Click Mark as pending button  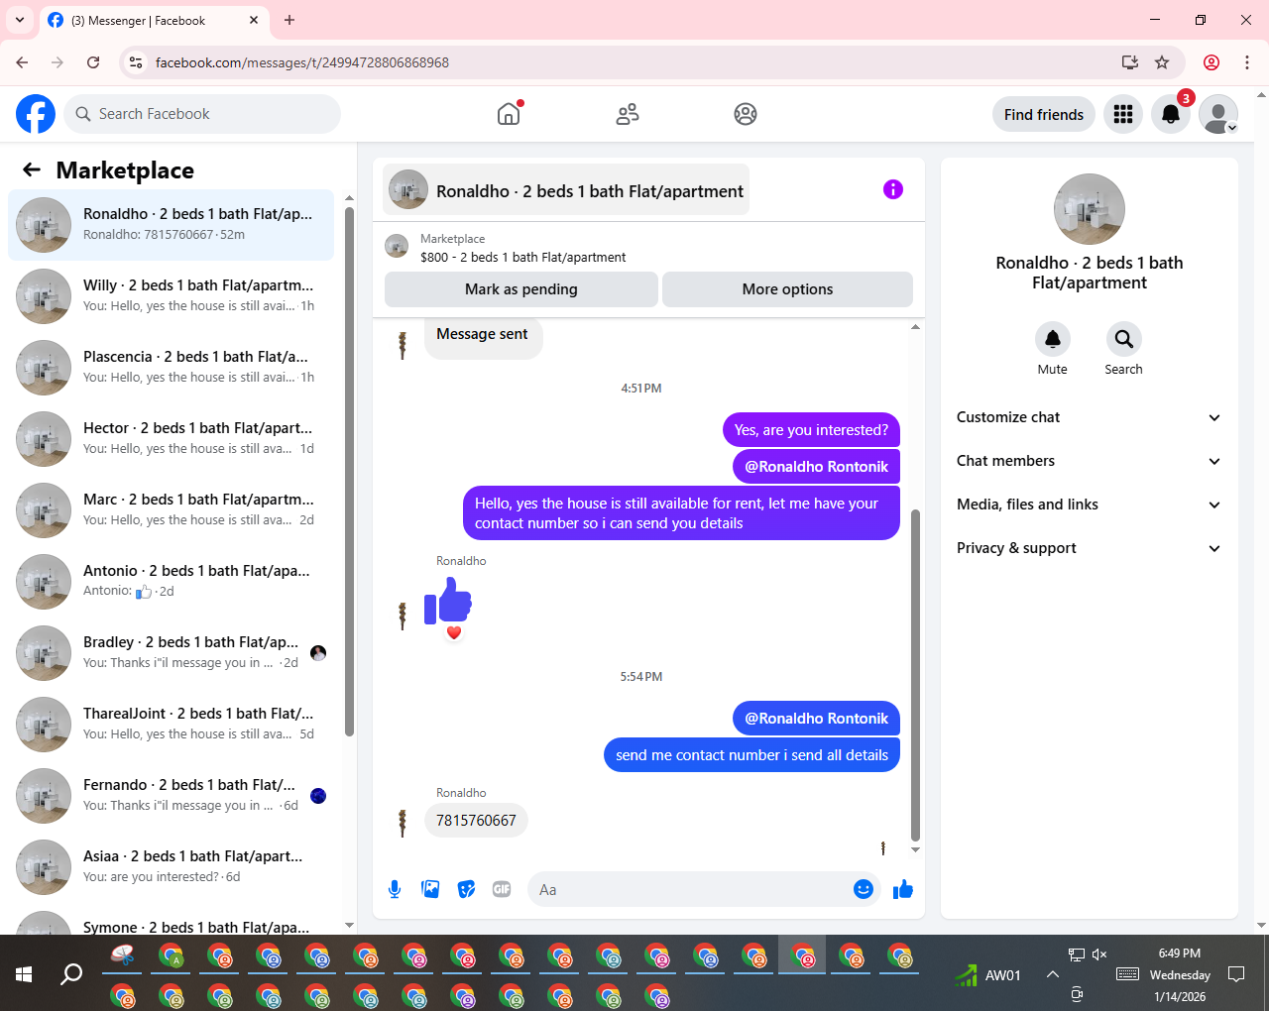(521, 289)
